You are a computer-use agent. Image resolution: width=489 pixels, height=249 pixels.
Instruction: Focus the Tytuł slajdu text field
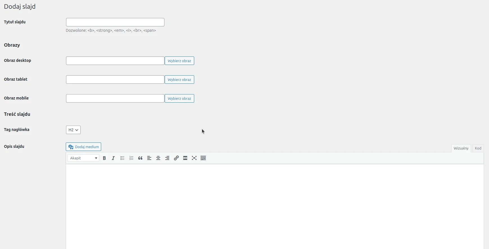click(115, 22)
